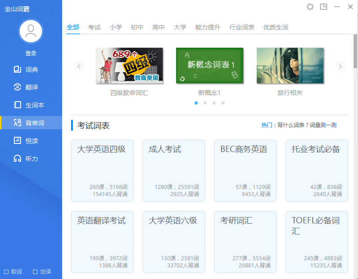Viewport: 358px width, 279px height.
Task: Open the 托业考试必备 word list card
Action: 317,171
